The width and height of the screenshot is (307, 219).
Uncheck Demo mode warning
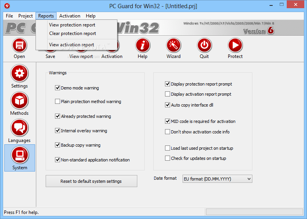click(57, 88)
